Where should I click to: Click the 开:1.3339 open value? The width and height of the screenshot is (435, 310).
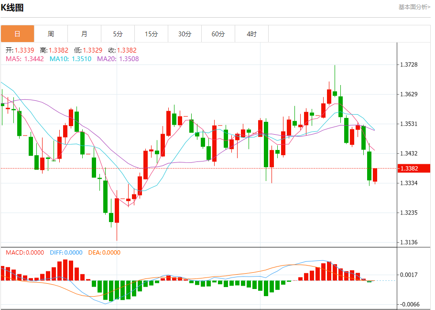[x=20, y=50]
